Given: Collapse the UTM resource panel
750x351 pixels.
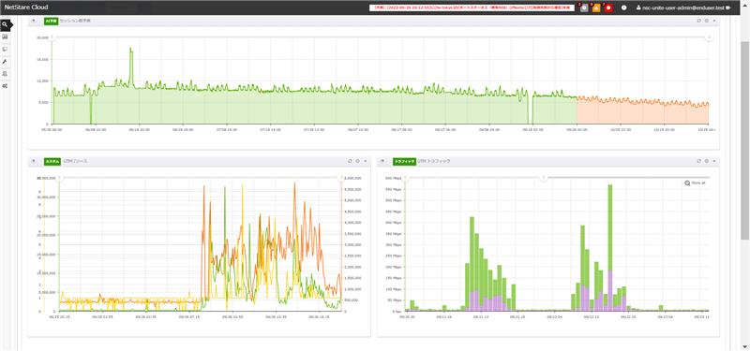Looking at the screenshot, I should (34, 161).
